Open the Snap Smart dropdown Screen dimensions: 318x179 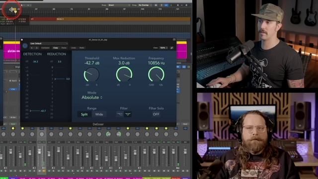[119, 5]
